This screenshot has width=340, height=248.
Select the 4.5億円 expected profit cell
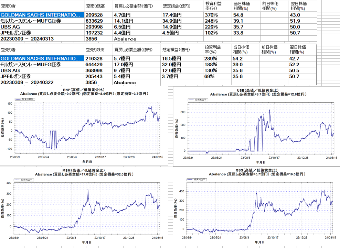click(x=171, y=33)
